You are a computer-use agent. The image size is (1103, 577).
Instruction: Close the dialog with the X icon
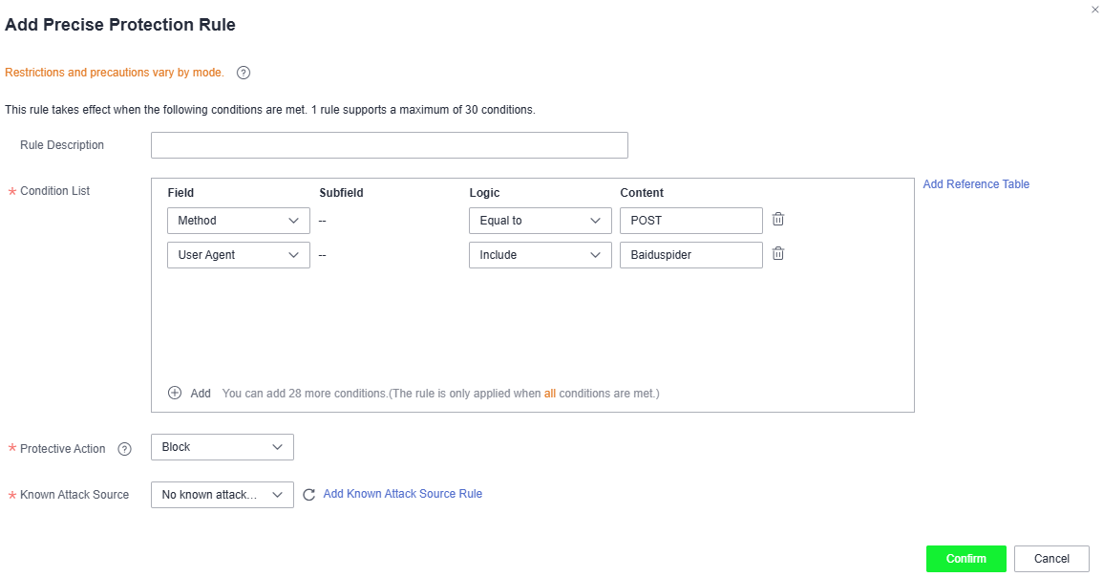[x=1094, y=10]
